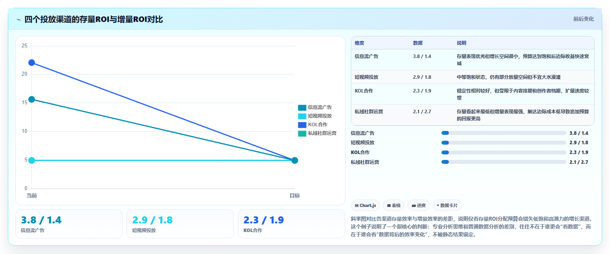Image resolution: width=610 pixels, height=254 pixels.
Task: Click the y-axis value 25
Action: point(24,46)
